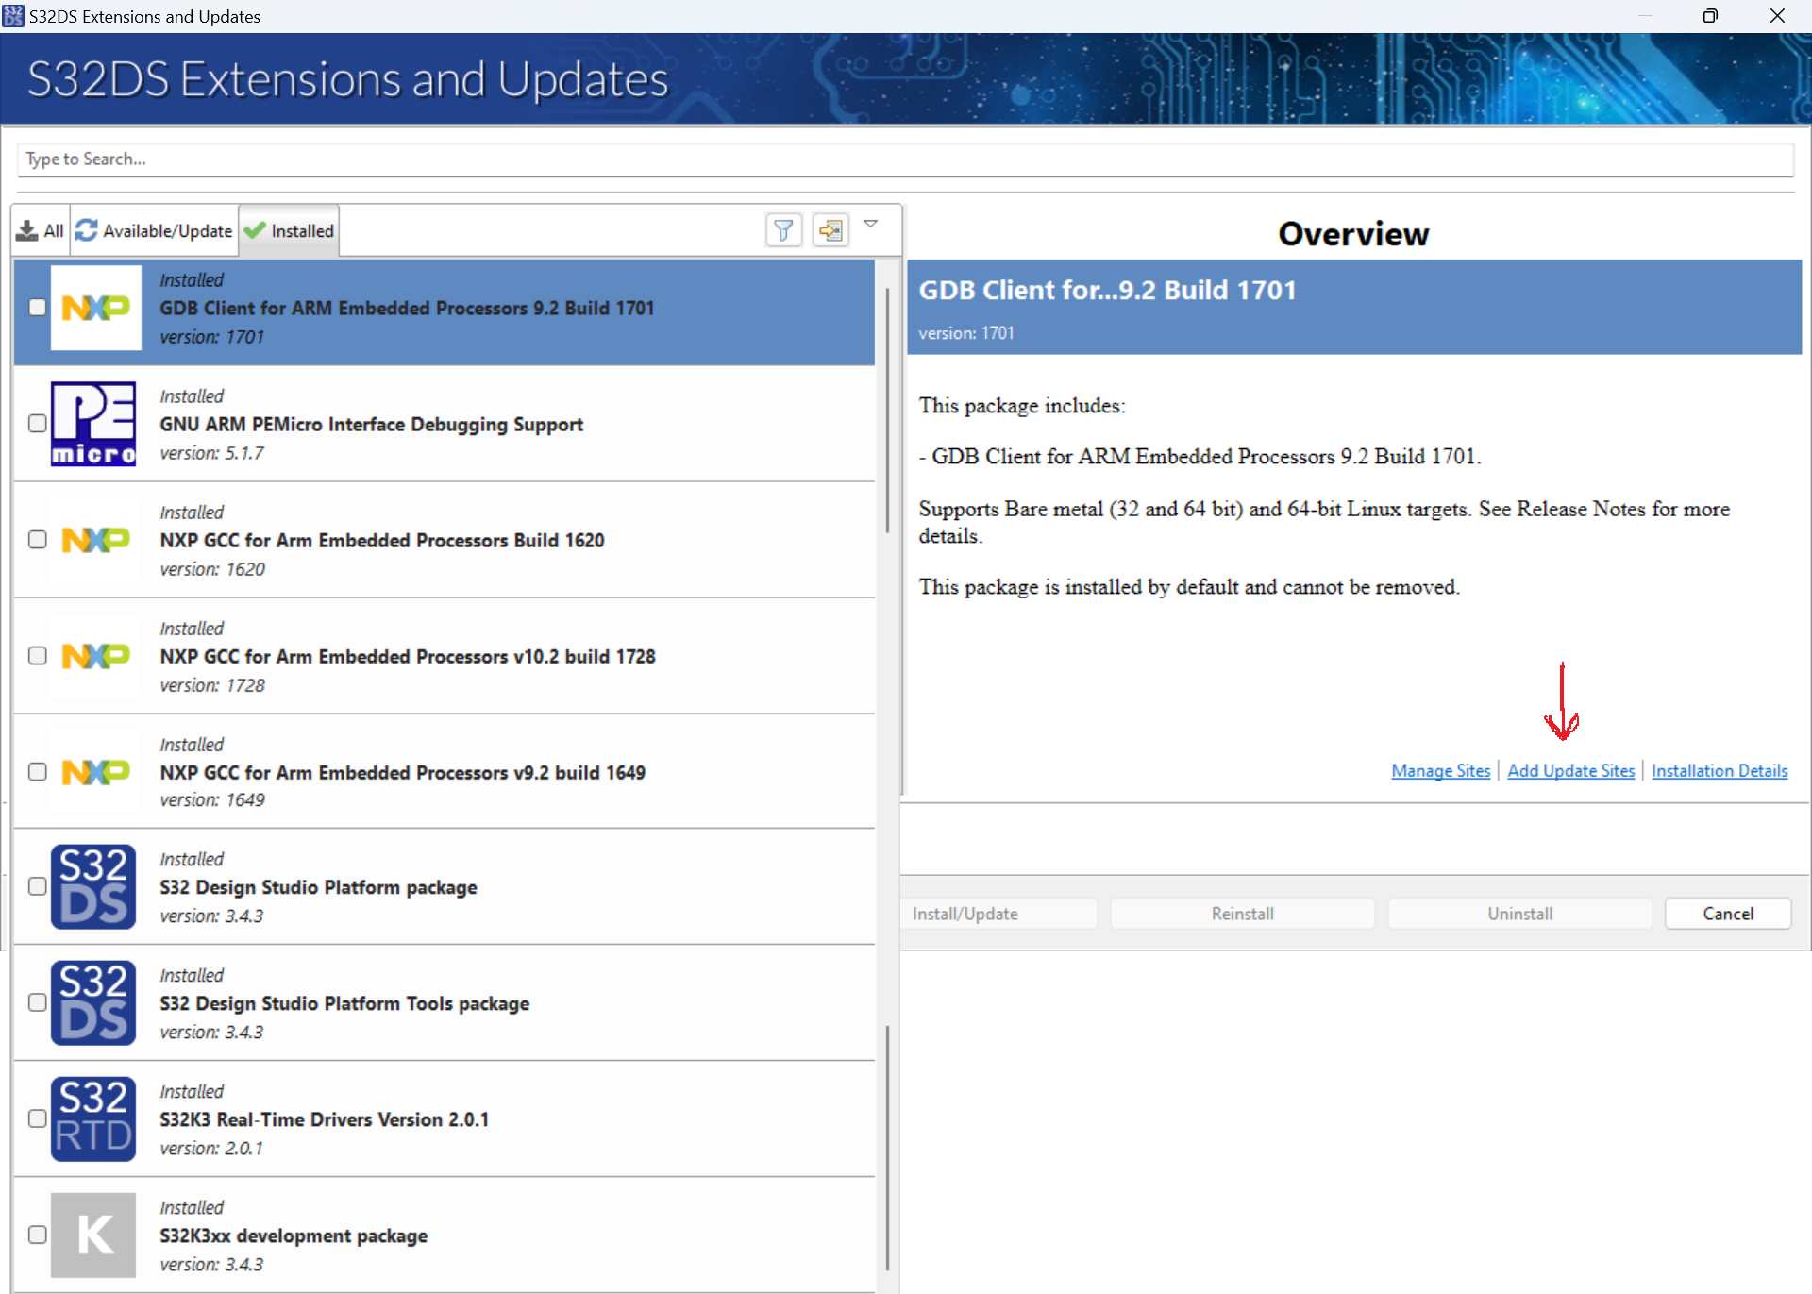Click the filter packages icon
The image size is (1812, 1294).
pyautogui.click(x=783, y=229)
